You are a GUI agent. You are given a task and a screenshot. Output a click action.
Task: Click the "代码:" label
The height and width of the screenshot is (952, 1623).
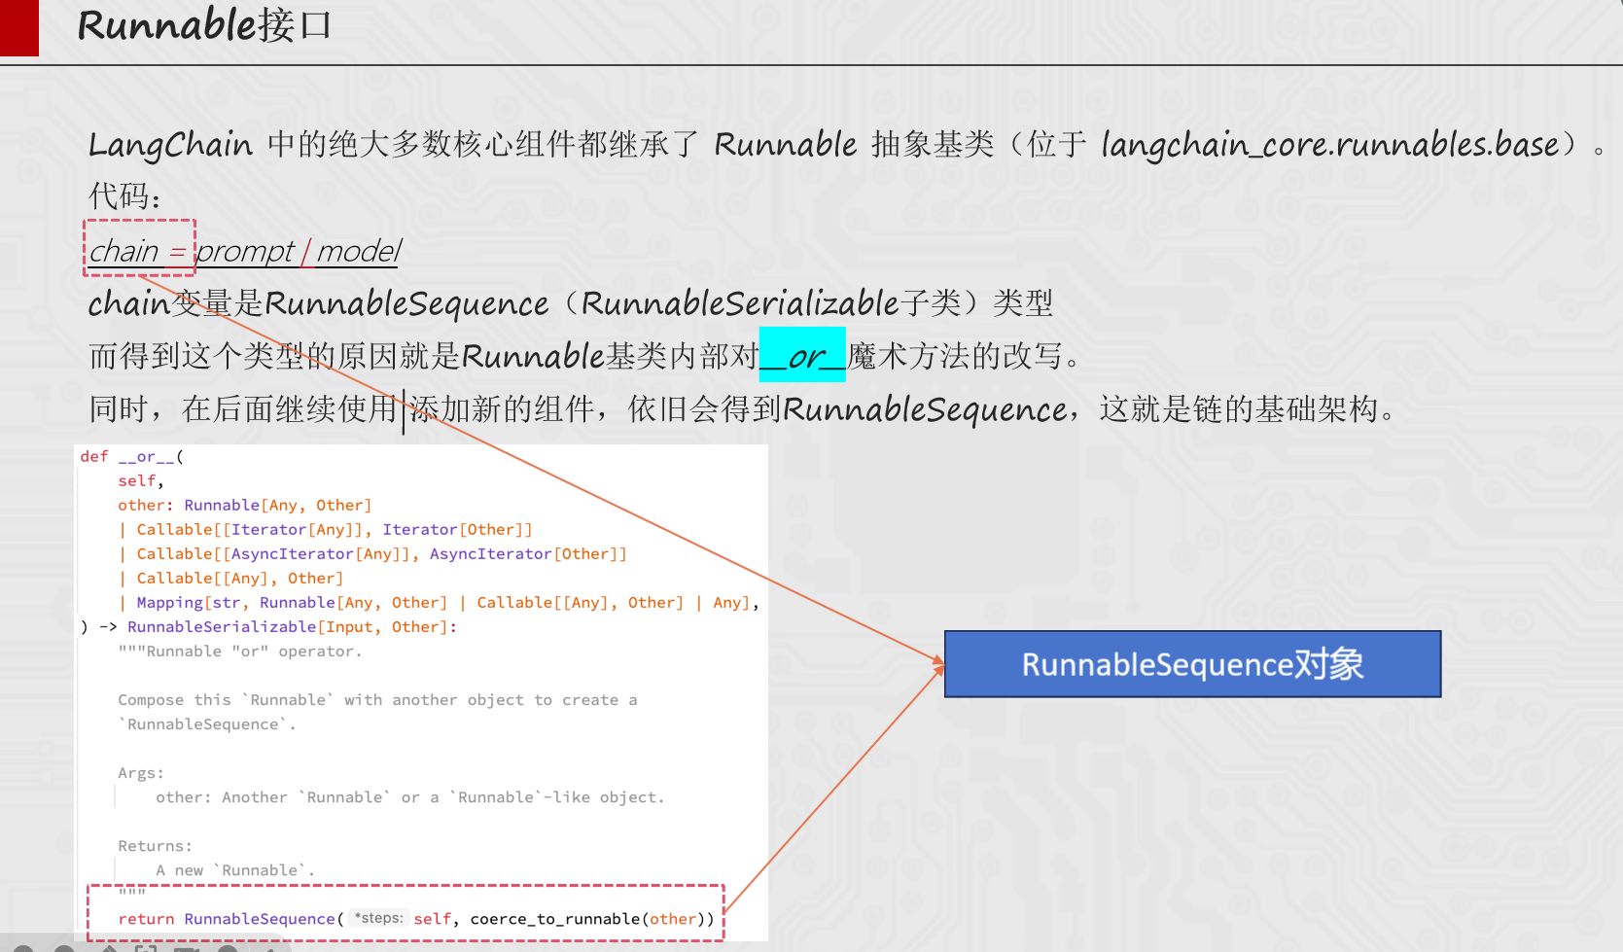[124, 196]
